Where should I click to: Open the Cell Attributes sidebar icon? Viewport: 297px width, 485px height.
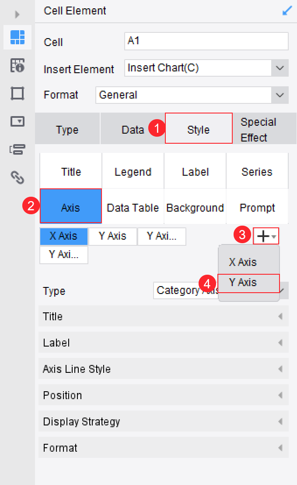17,65
